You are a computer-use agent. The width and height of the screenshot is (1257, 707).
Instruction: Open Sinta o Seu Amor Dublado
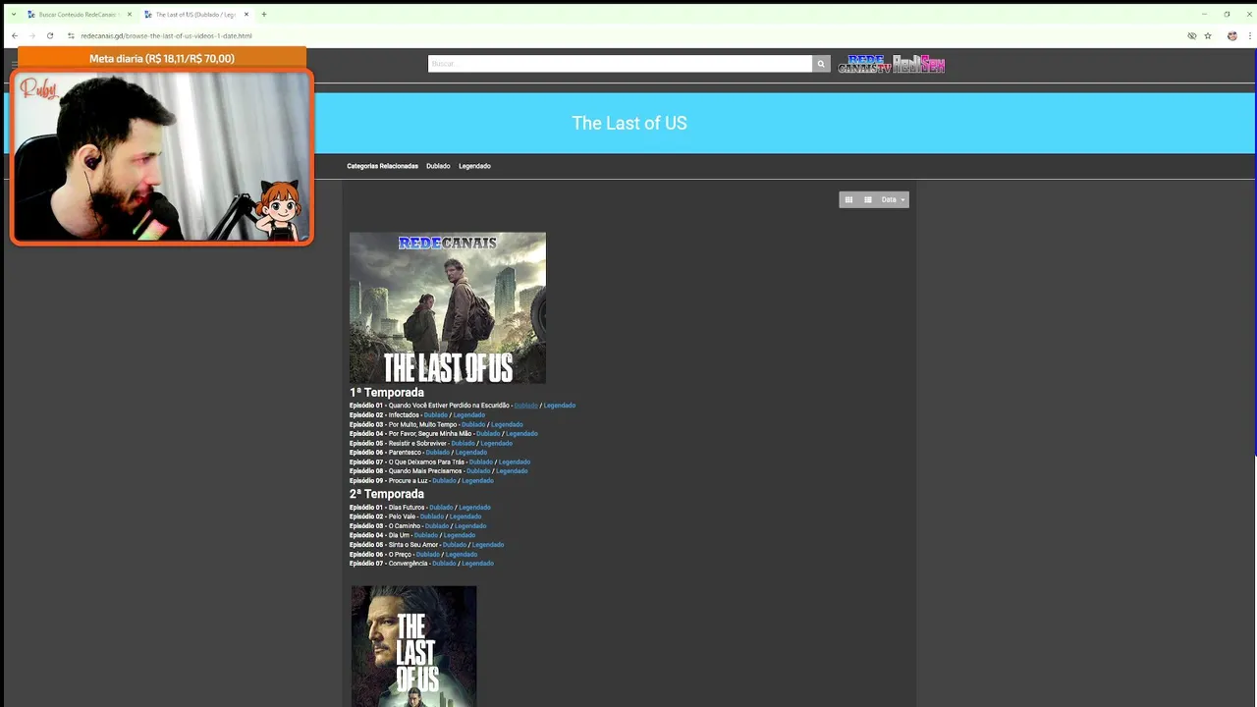pyautogui.click(x=454, y=545)
